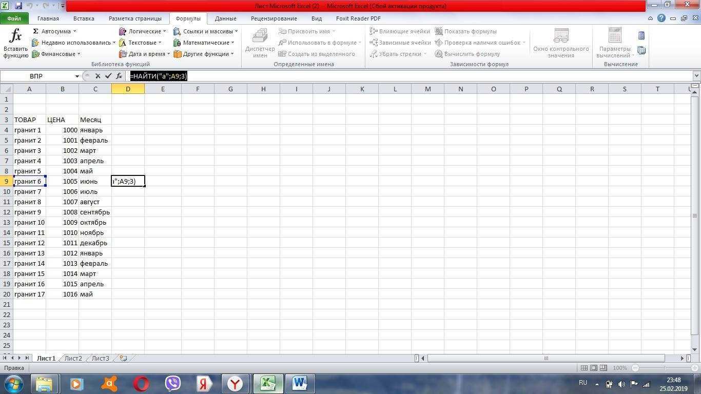Click Evaluate Formula (Вычислить формулу) button
The image size is (701, 394).
[x=467, y=54]
